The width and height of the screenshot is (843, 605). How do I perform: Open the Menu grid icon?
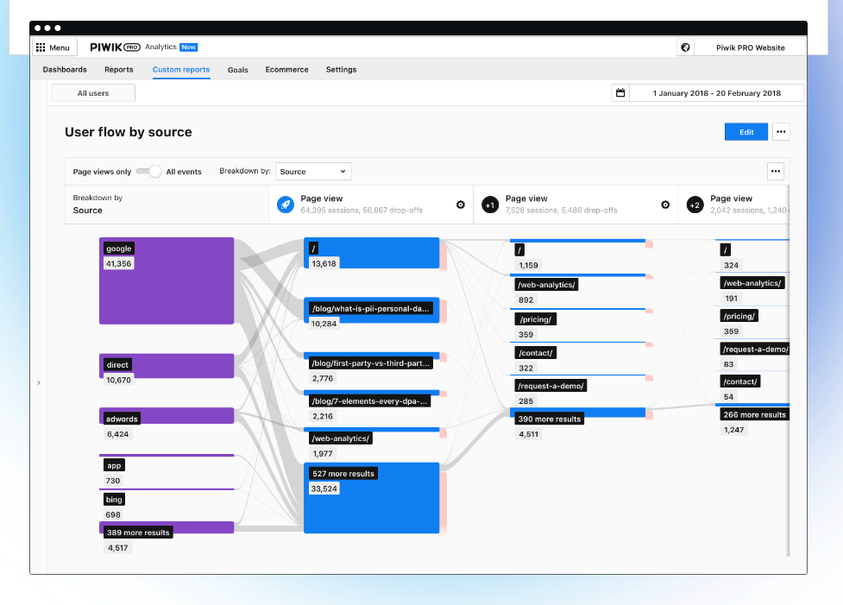[41, 47]
